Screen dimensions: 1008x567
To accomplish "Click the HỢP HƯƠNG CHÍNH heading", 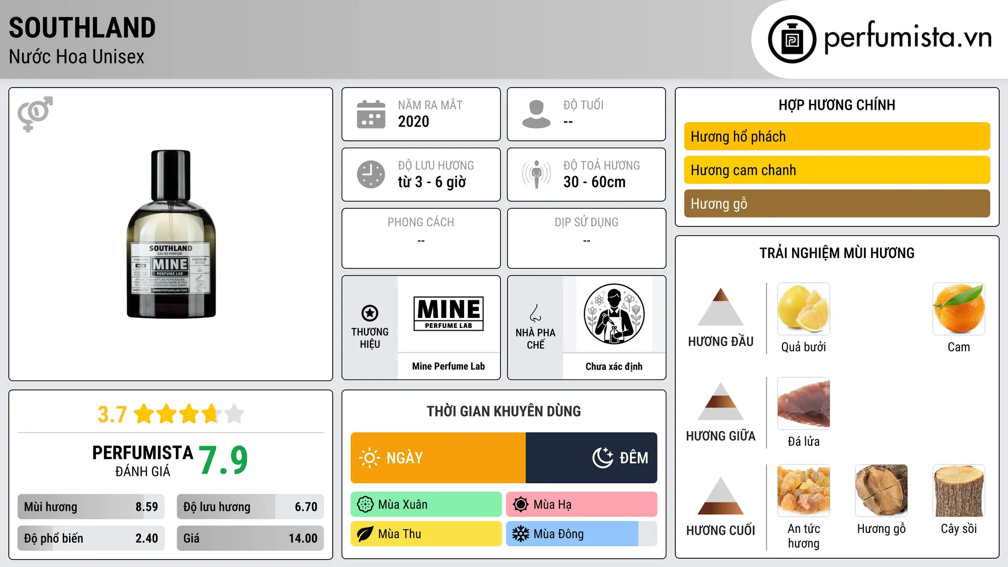I will 837,105.
